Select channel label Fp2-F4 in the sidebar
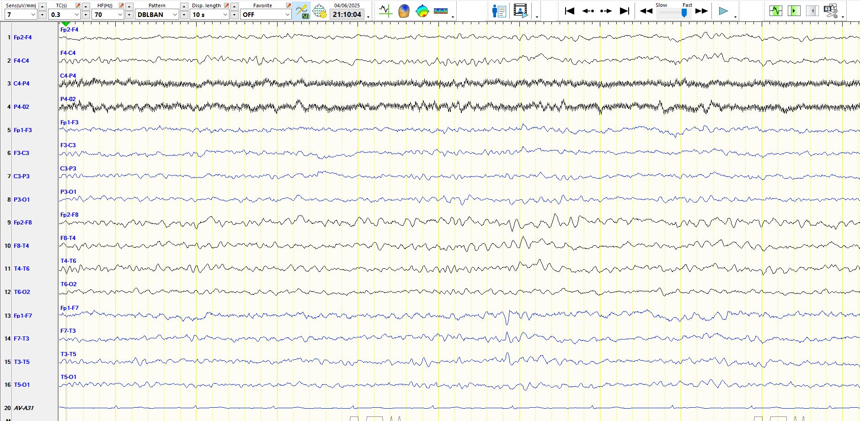Screen dimensions: 860x421 pos(23,37)
